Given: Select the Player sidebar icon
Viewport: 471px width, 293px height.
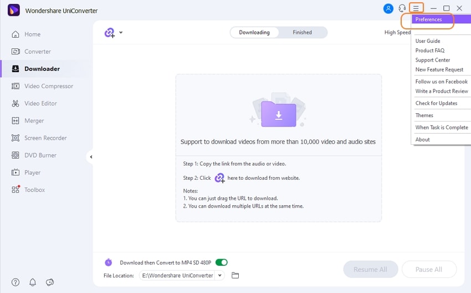Looking at the screenshot, I should pos(16,173).
